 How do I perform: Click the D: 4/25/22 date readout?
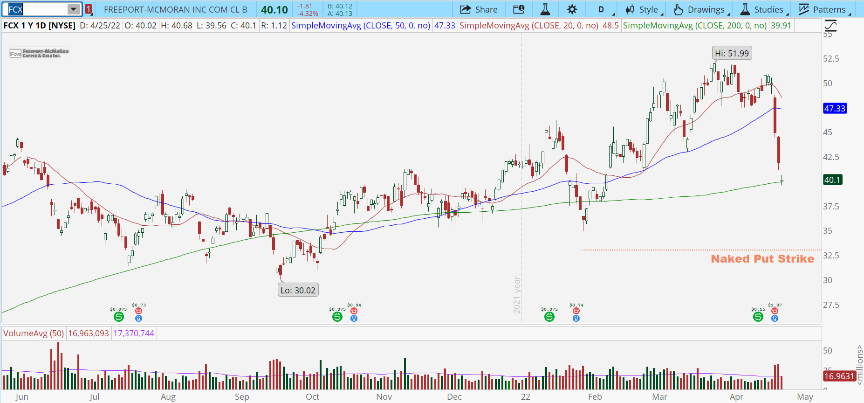coord(100,26)
